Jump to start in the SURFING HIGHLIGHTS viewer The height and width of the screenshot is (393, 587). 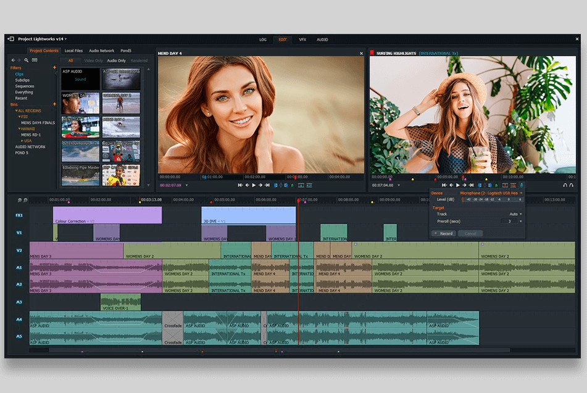pyautogui.click(x=444, y=185)
